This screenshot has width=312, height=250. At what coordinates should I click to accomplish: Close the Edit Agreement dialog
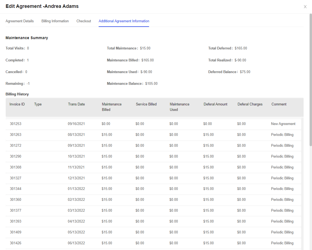pyautogui.click(x=305, y=7)
